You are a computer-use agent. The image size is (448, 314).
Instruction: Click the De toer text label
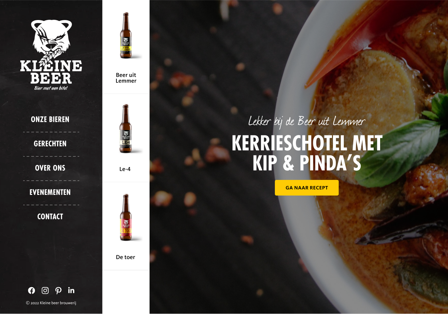point(126,257)
